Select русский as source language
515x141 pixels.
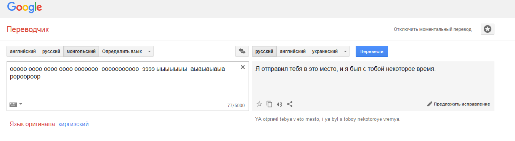pos(51,51)
